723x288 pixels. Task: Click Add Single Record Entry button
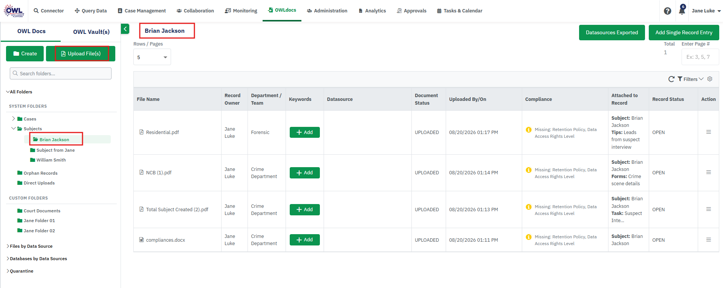pos(684,32)
